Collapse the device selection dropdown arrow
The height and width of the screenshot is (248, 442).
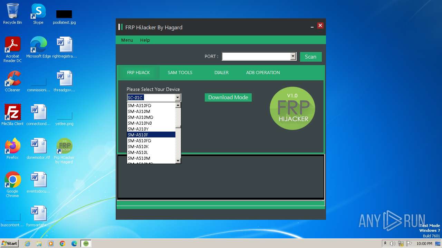pyautogui.click(x=177, y=97)
